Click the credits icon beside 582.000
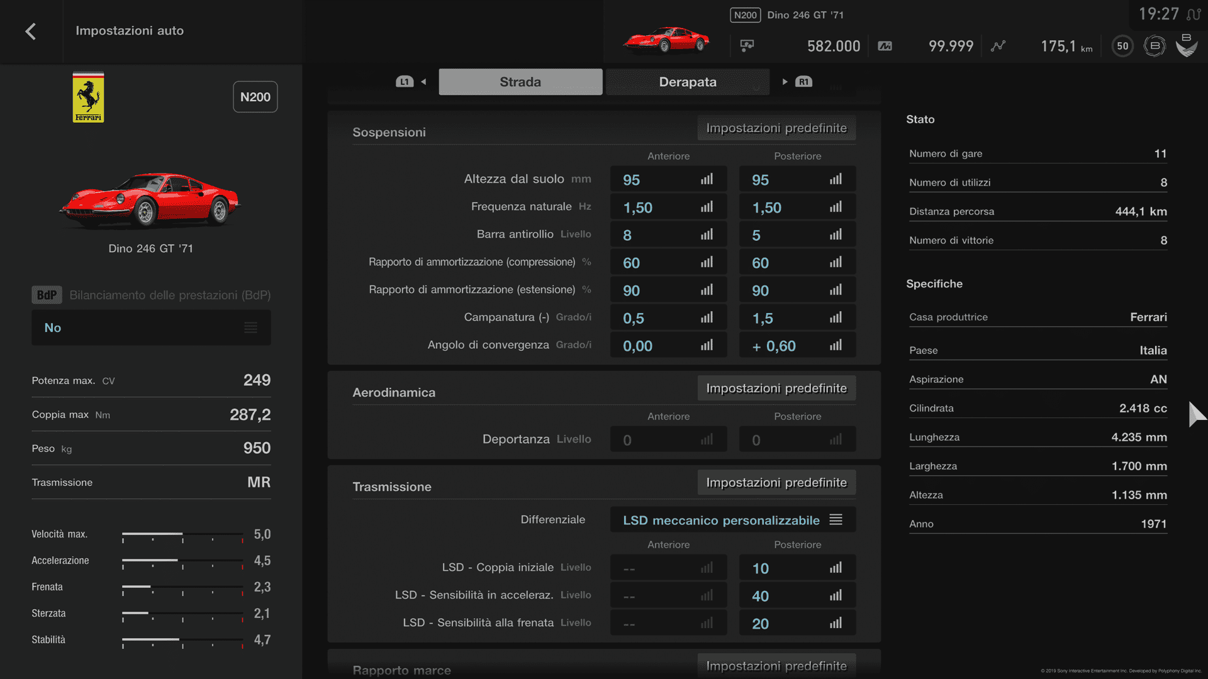This screenshot has width=1208, height=679. coord(747,46)
